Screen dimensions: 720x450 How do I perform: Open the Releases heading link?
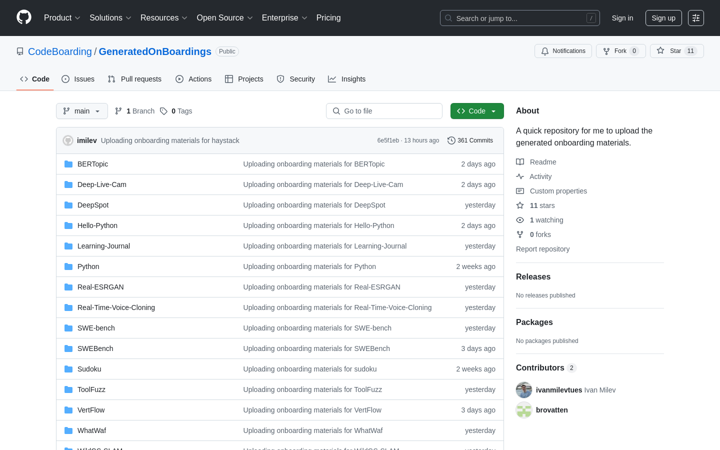533,277
